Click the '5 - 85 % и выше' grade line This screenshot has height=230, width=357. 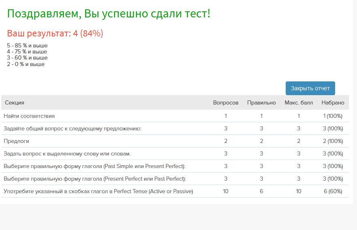[27, 45]
